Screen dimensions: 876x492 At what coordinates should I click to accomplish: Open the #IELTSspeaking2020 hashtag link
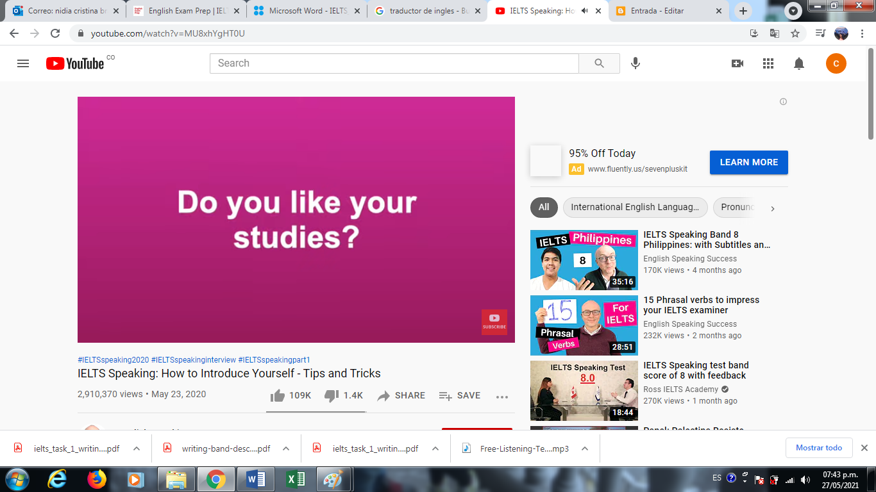[x=113, y=360]
